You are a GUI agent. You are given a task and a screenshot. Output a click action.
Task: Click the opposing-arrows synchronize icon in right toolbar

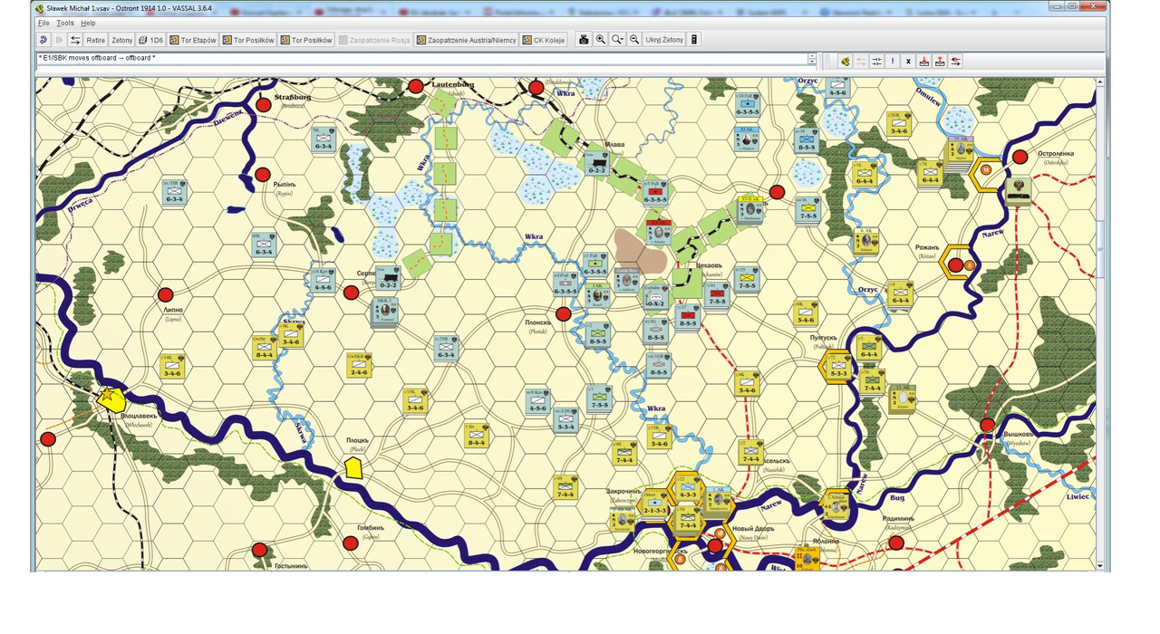876,61
